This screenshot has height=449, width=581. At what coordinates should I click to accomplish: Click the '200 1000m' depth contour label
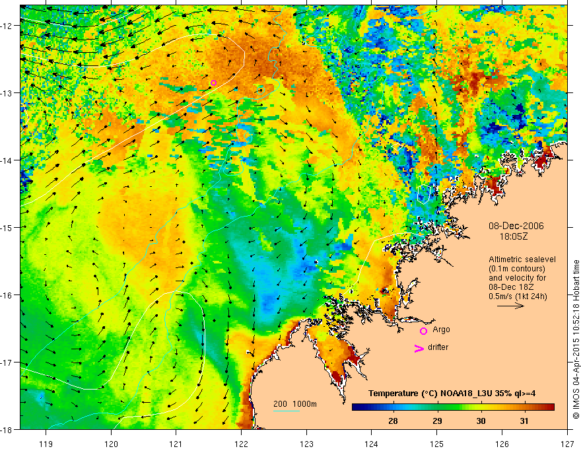coord(295,404)
